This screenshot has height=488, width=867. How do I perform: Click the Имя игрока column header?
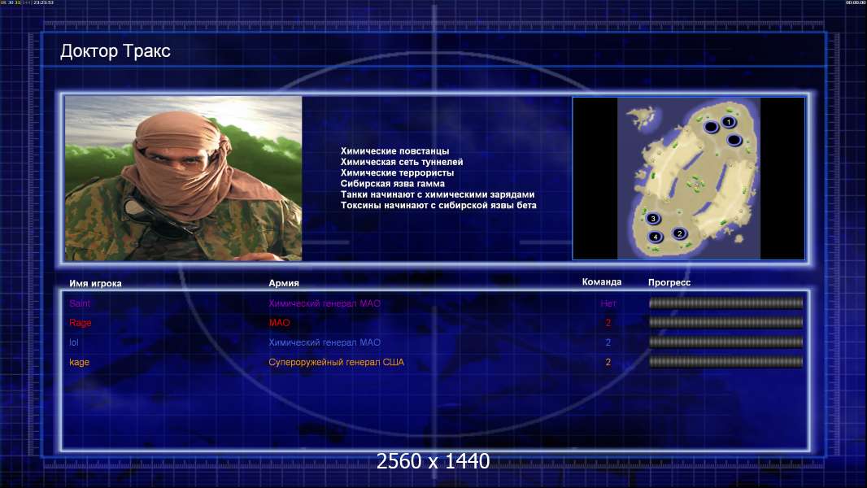point(95,284)
